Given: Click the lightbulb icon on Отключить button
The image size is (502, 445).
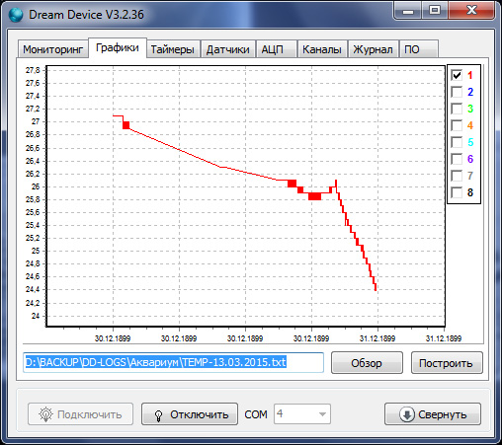Looking at the screenshot, I should click(x=158, y=415).
